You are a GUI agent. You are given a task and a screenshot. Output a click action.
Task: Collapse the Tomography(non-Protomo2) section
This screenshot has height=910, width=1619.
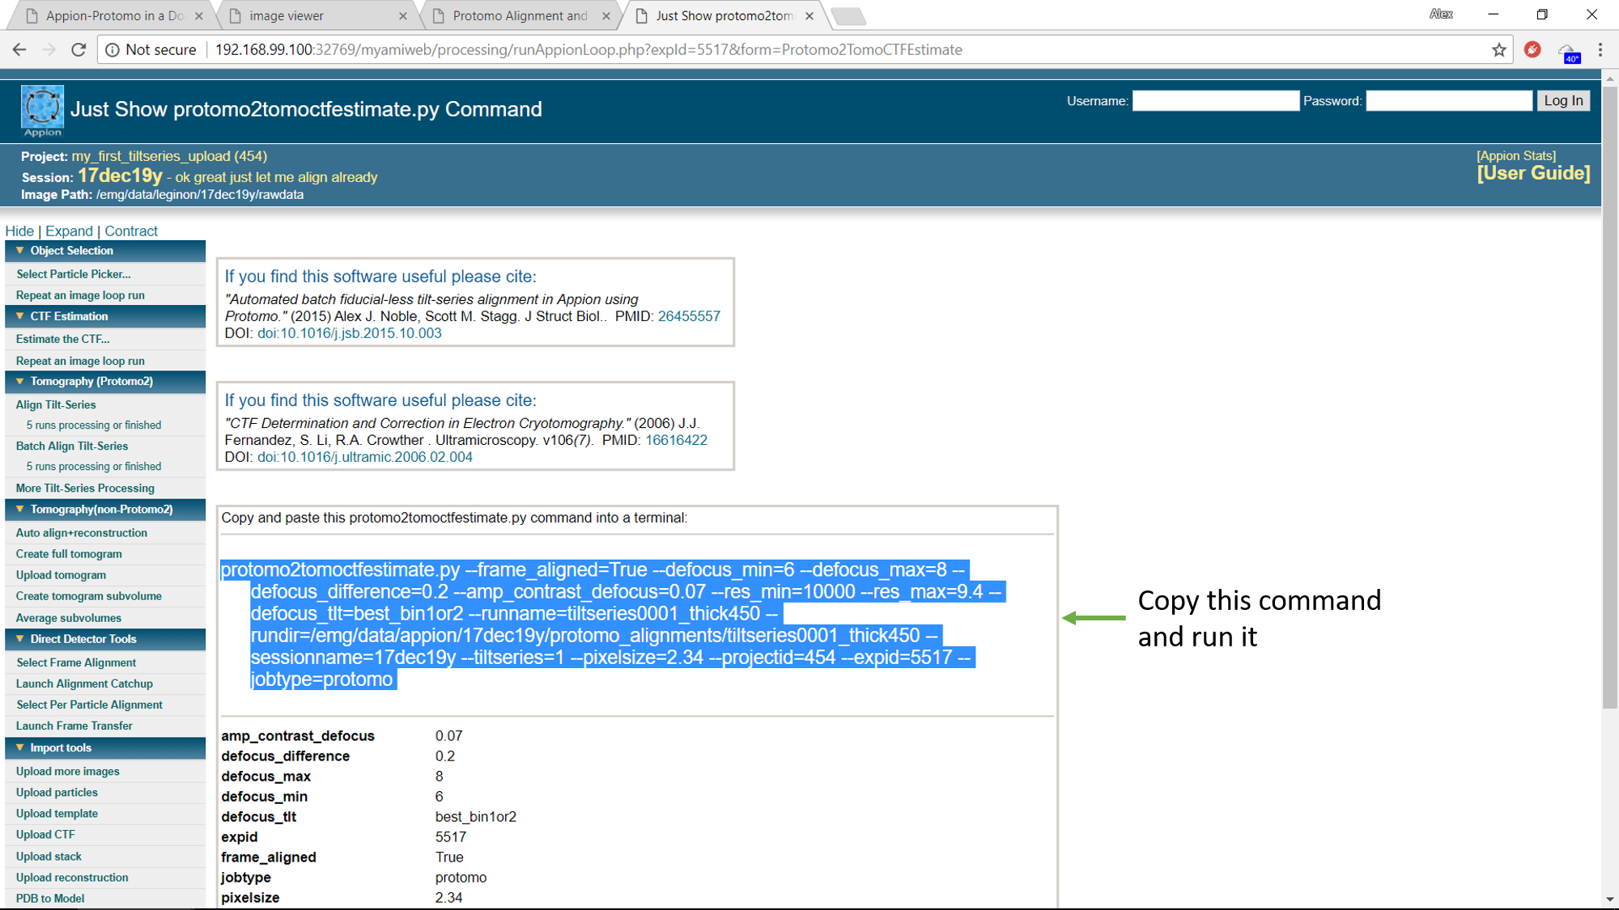[x=20, y=510]
